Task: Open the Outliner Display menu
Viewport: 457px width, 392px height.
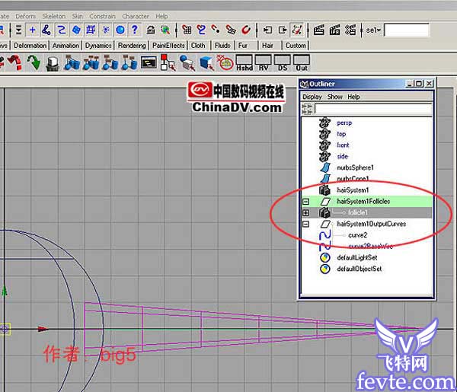Action: click(x=312, y=97)
